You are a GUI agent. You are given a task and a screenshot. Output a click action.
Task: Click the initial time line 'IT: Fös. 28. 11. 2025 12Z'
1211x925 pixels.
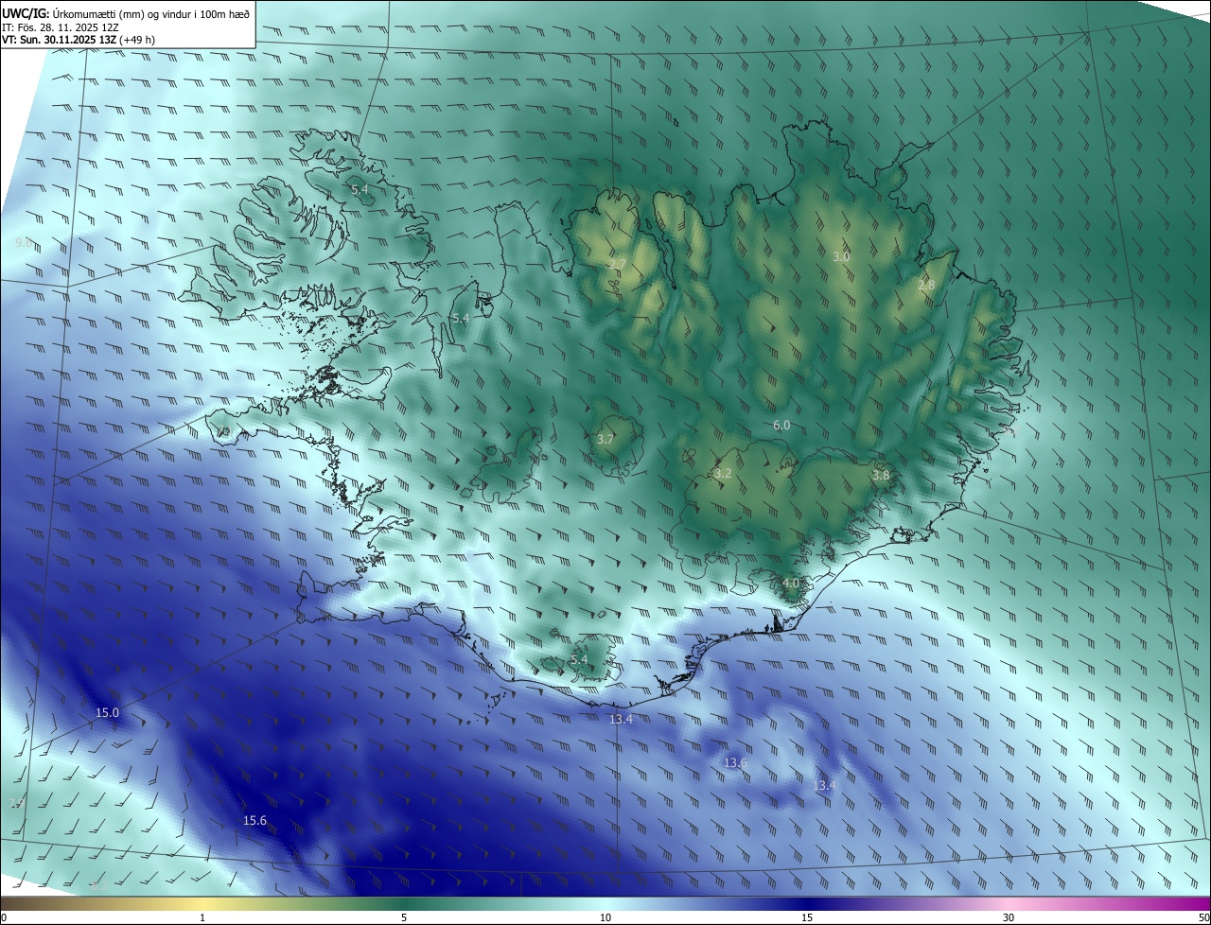[60, 27]
